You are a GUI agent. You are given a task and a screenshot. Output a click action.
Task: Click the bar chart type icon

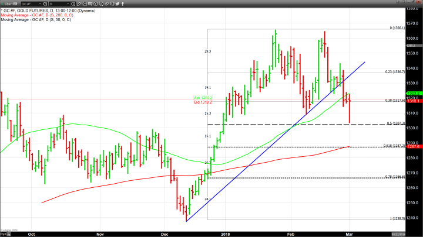click(90, 4)
